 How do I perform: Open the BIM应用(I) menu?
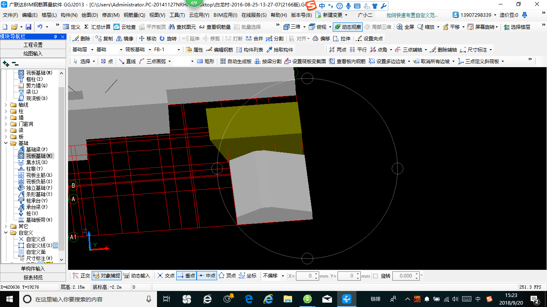tap(225, 15)
